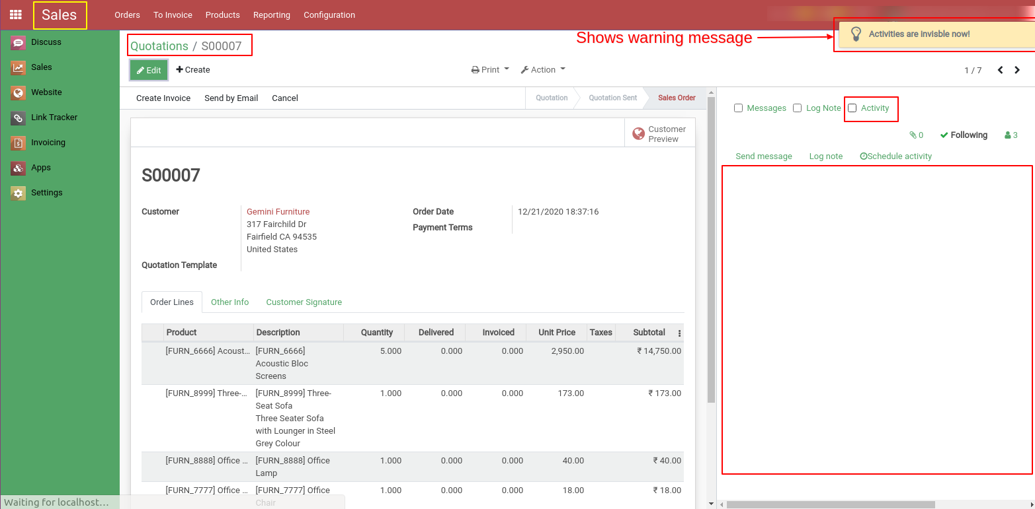Enable the Messages filter checkbox
The width and height of the screenshot is (1035, 509).
[738, 108]
